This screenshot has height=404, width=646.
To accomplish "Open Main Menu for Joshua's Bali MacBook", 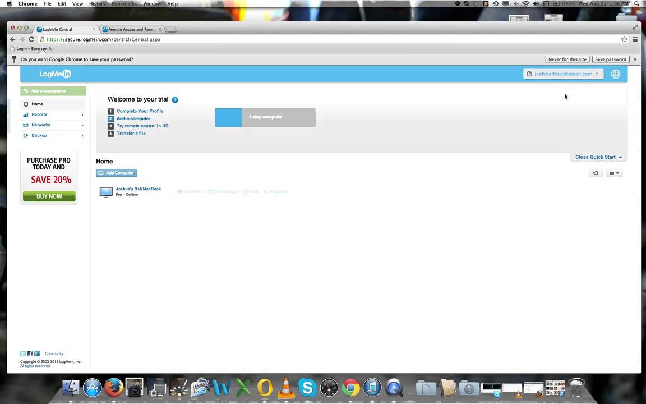I will [191, 192].
